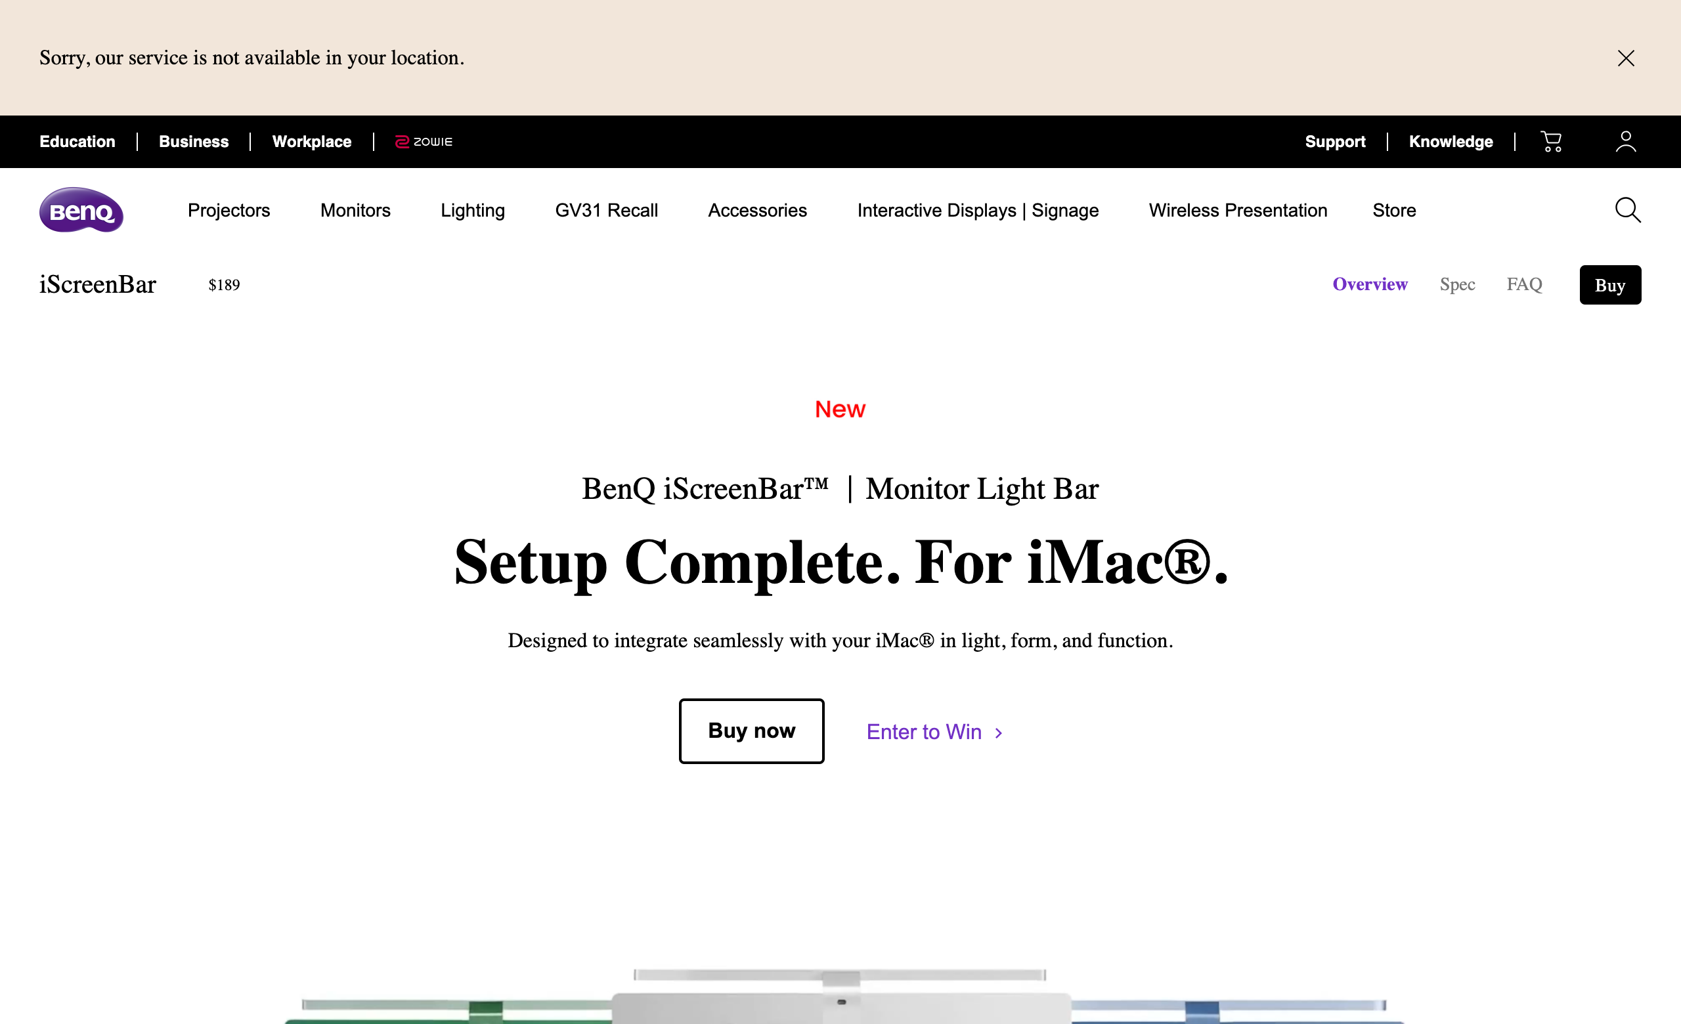
Task: Open Support page
Action: (1335, 142)
